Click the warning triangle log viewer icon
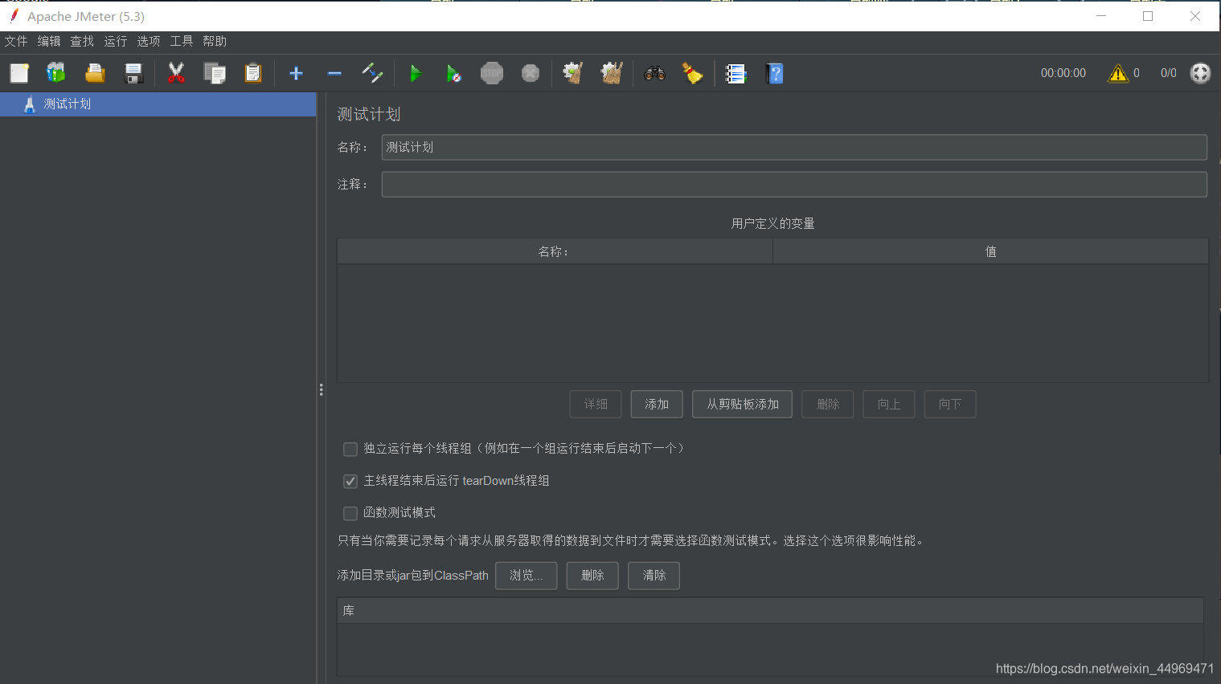 pos(1118,73)
